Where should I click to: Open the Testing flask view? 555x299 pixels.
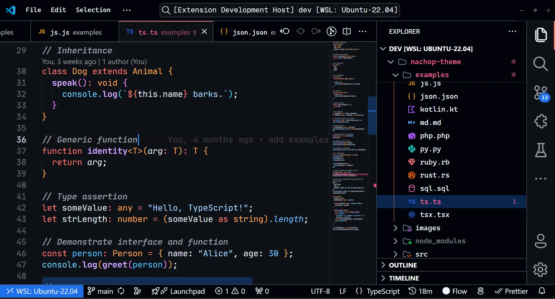(x=541, y=150)
